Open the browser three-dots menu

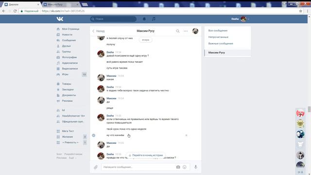308,11
